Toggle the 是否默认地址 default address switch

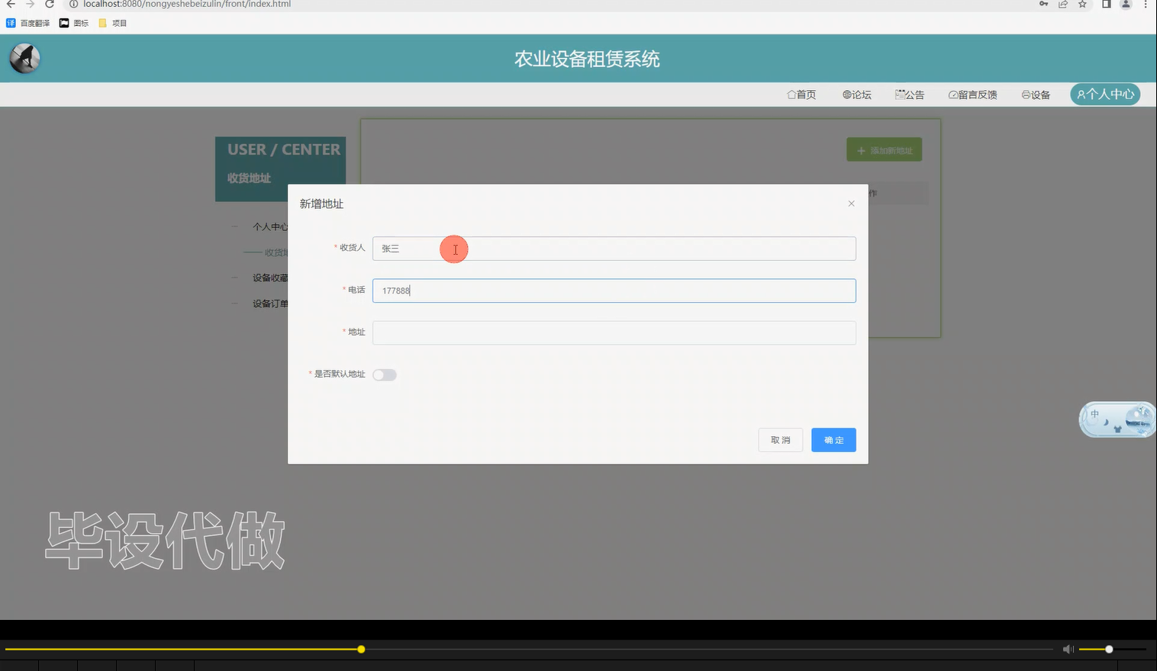pos(384,374)
